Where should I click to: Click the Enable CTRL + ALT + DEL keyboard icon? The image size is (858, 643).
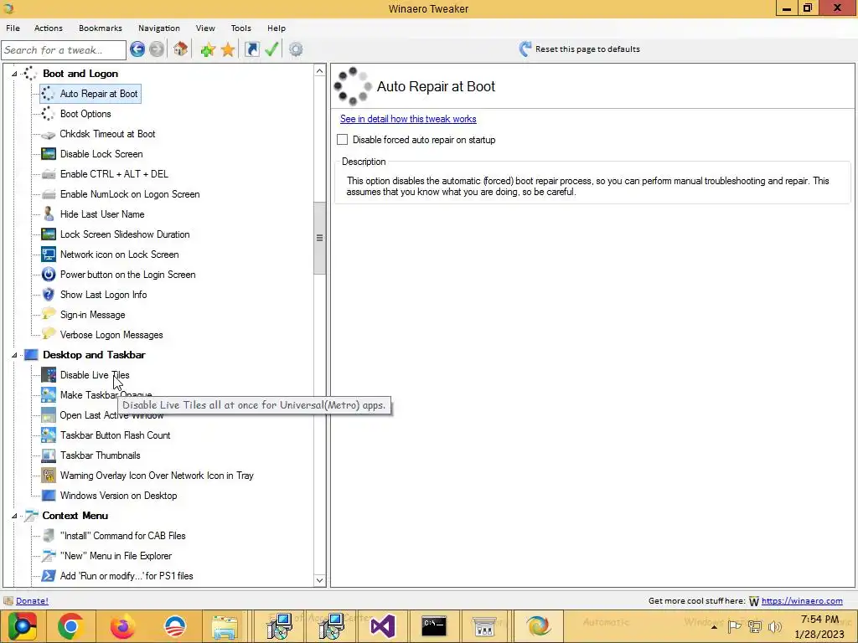[48, 174]
